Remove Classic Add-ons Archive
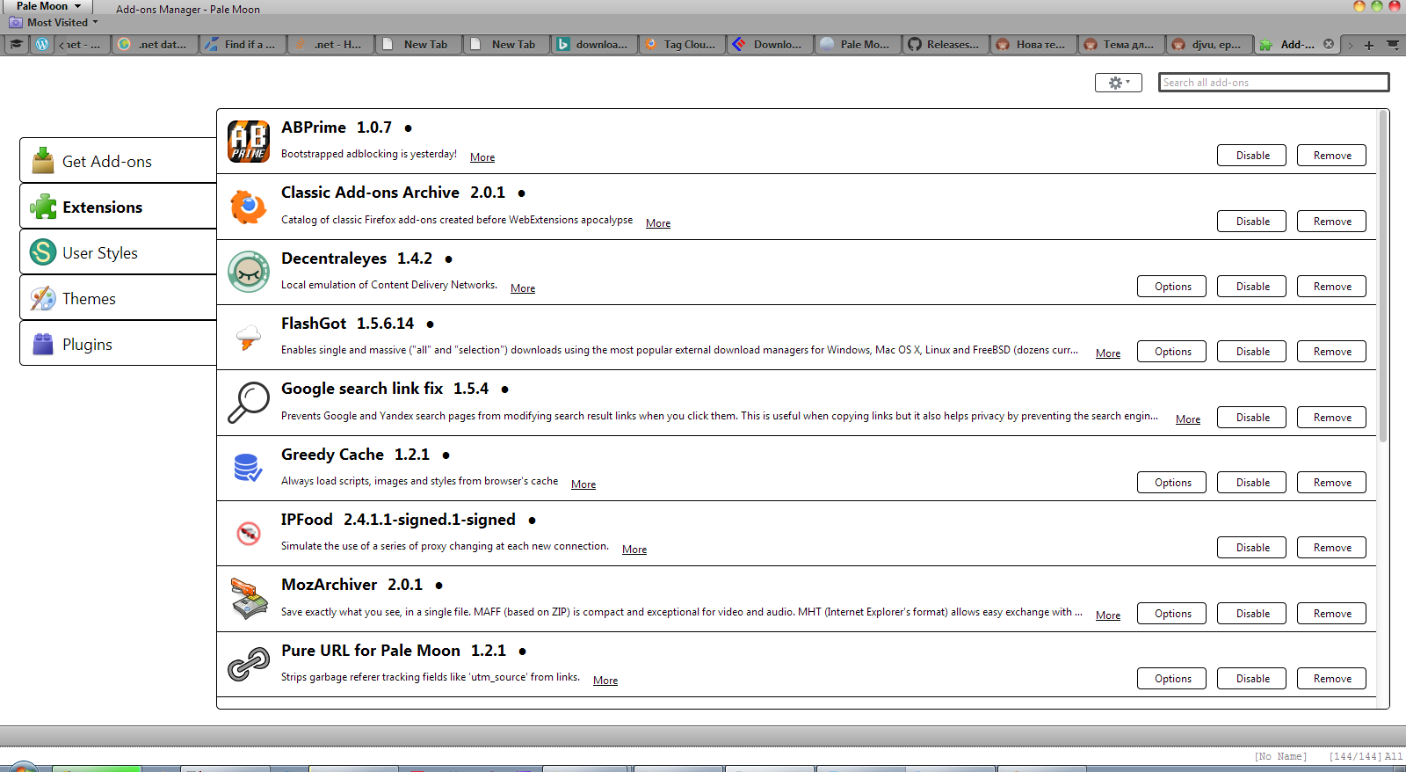 tap(1332, 222)
